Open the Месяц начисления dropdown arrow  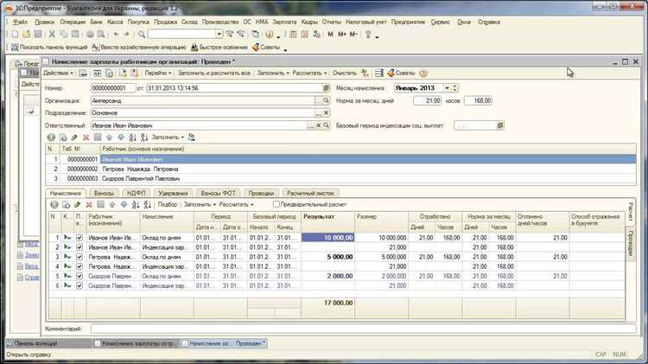[447, 87]
